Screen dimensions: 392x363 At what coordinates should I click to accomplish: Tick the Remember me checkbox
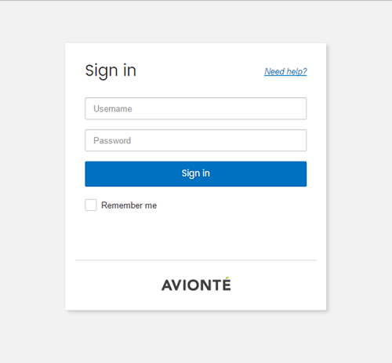91,205
